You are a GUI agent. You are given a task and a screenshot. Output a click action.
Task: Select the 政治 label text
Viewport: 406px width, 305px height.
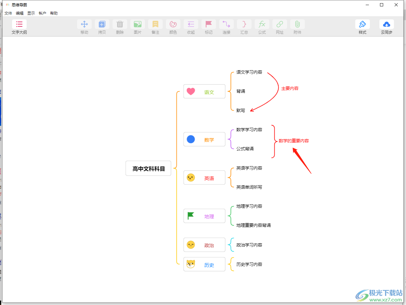click(x=209, y=245)
